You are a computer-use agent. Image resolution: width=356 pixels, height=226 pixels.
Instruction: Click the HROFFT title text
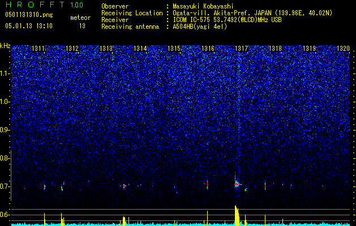pyautogui.click(x=35, y=5)
